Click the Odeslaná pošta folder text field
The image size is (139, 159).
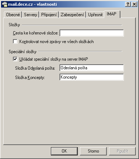pos(92,68)
